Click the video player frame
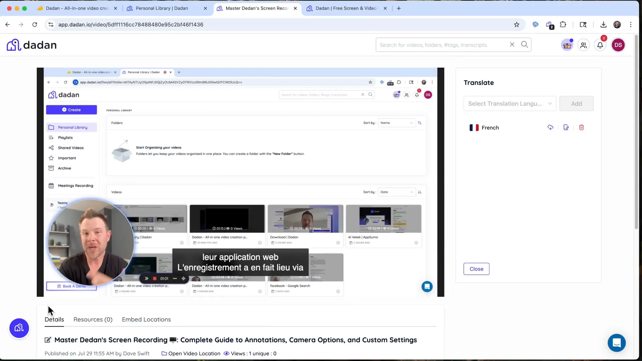642x361 pixels. [240, 182]
